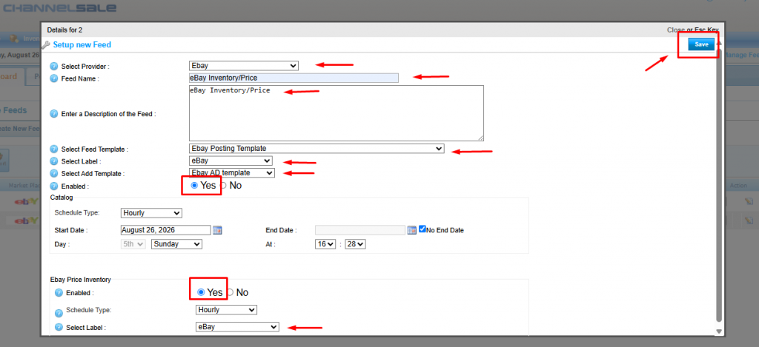Image resolution: width=759 pixels, height=347 pixels.
Task: Click help icon beside upper Enabled label
Action: (53, 186)
